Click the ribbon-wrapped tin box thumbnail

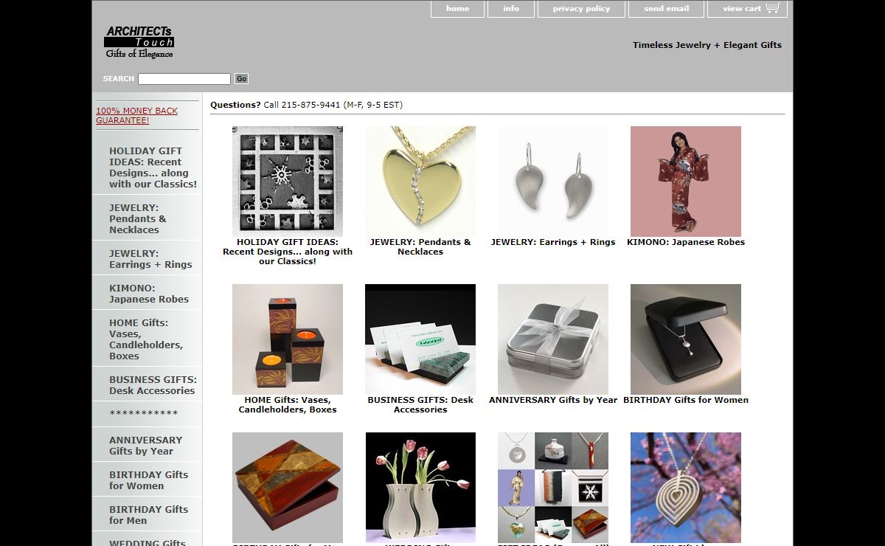coord(553,339)
